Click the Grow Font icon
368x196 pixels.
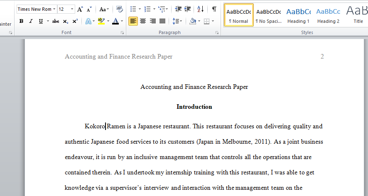click(80, 10)
